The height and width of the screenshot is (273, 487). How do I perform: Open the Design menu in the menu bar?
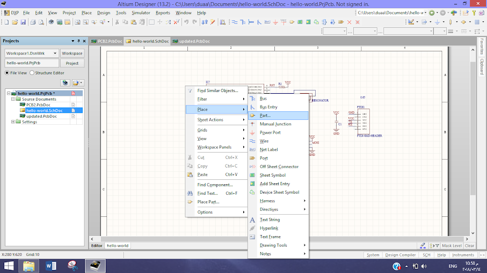104,13
